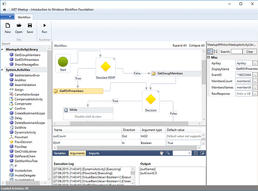Screen dimensions: 258x191
Task: Open the blue application menu dropdown
Action: 7,17
